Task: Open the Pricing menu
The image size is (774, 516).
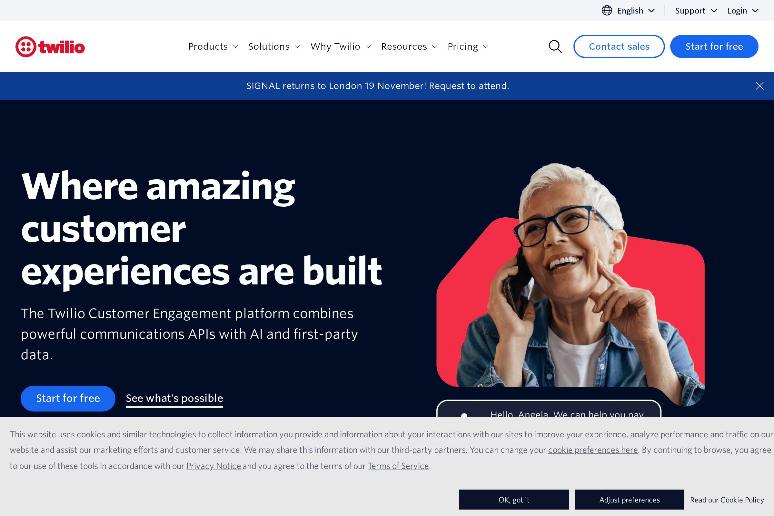Action: (468, 46)
